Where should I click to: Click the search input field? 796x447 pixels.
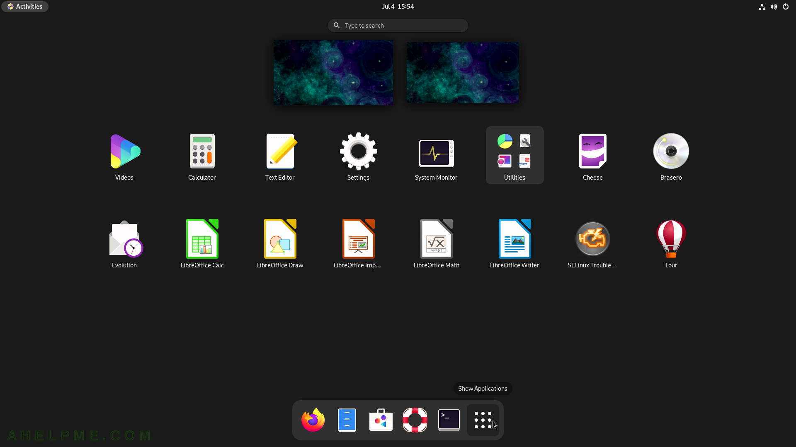pos(398,25)
